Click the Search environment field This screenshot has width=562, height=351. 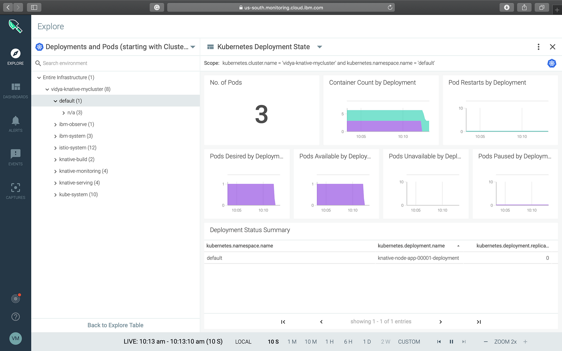tap(115, 63)
